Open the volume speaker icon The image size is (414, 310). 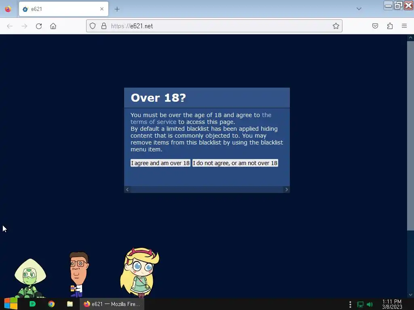(370, 304)
